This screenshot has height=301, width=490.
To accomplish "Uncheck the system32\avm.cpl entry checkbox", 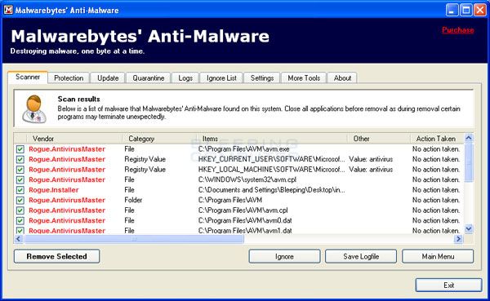I will (20, 179).
